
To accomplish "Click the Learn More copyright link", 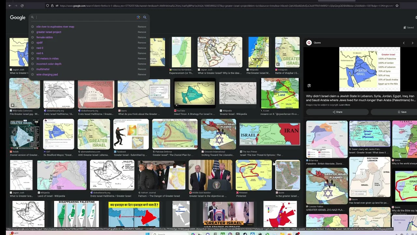I will [x=344, y=105].
